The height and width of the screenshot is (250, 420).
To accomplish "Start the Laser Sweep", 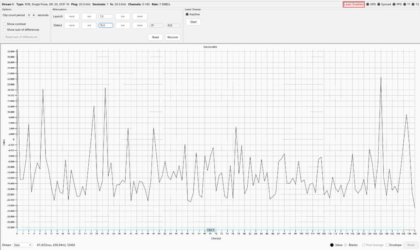I will point(193,22).
